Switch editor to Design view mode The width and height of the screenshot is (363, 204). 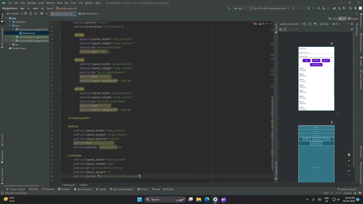point(353,19)
